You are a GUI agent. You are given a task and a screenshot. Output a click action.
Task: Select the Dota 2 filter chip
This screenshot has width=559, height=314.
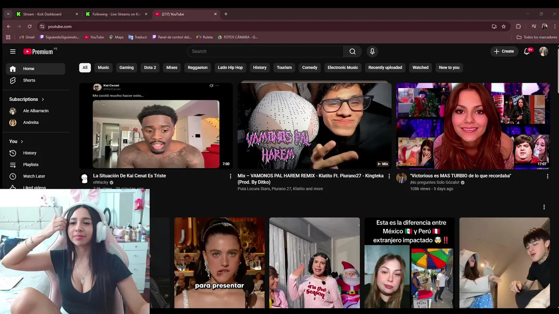pos(150,68)
